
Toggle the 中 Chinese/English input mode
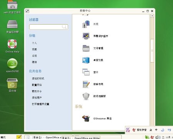click(x=156, y=130)
